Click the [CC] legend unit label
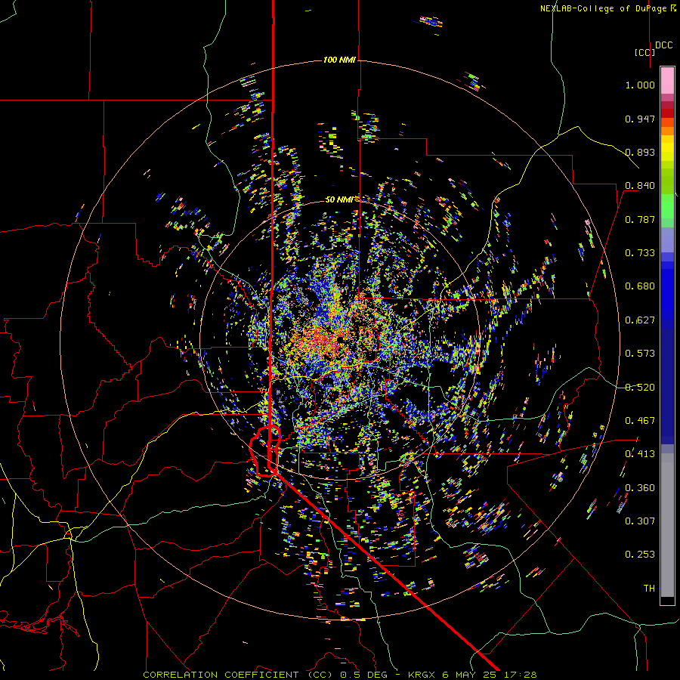 coord(644,52)
